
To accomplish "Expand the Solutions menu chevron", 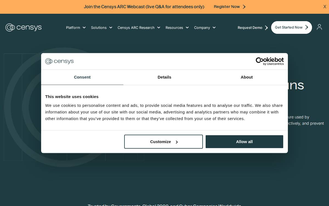I will pos(111,27).
